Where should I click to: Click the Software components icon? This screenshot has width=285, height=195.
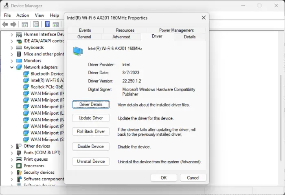coord(19,179)
